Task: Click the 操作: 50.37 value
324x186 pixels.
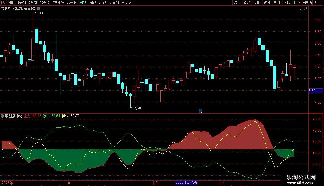Action: pyautogui.click(x=70, y=116)
